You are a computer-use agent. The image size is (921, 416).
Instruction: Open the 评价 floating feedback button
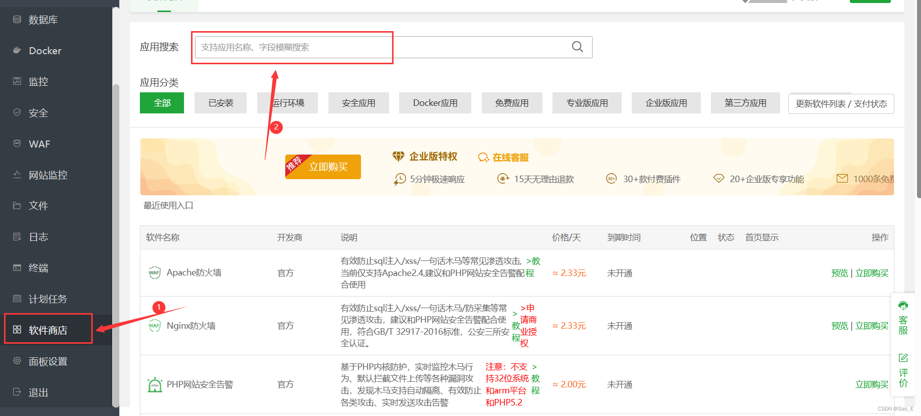coord(903,370)
